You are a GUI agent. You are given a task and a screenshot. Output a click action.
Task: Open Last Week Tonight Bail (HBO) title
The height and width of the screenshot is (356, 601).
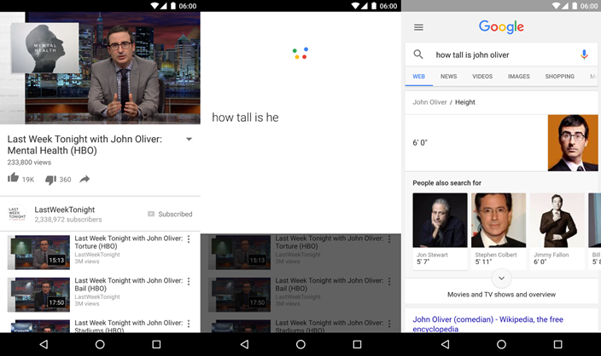(128, 284)
